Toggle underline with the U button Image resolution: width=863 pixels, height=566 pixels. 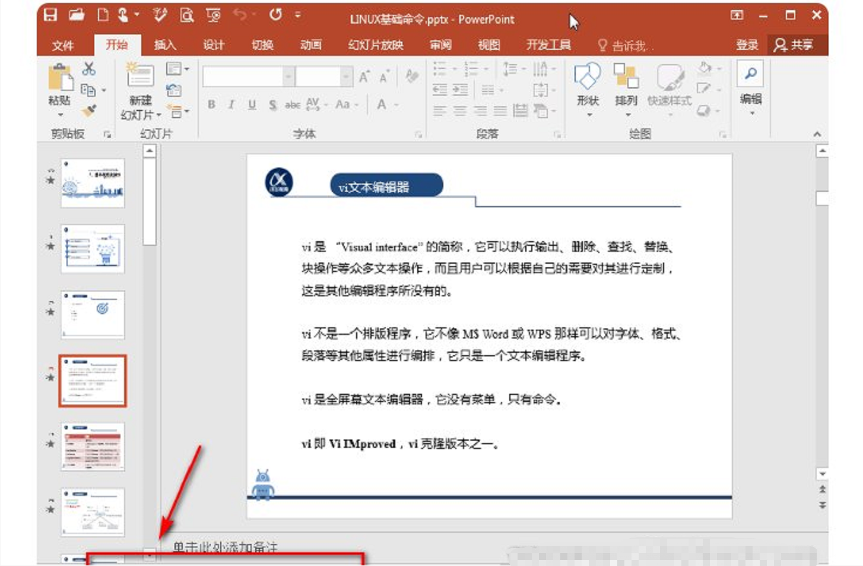(252, 105)
